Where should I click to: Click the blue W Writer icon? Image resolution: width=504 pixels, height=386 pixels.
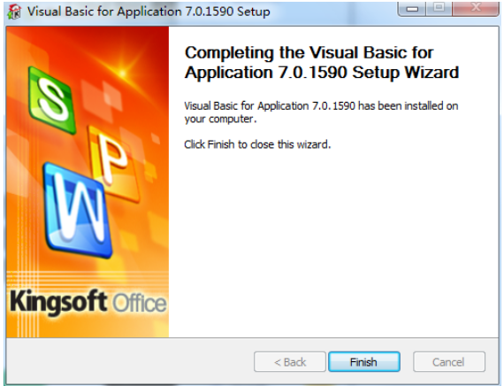point(78,211)
